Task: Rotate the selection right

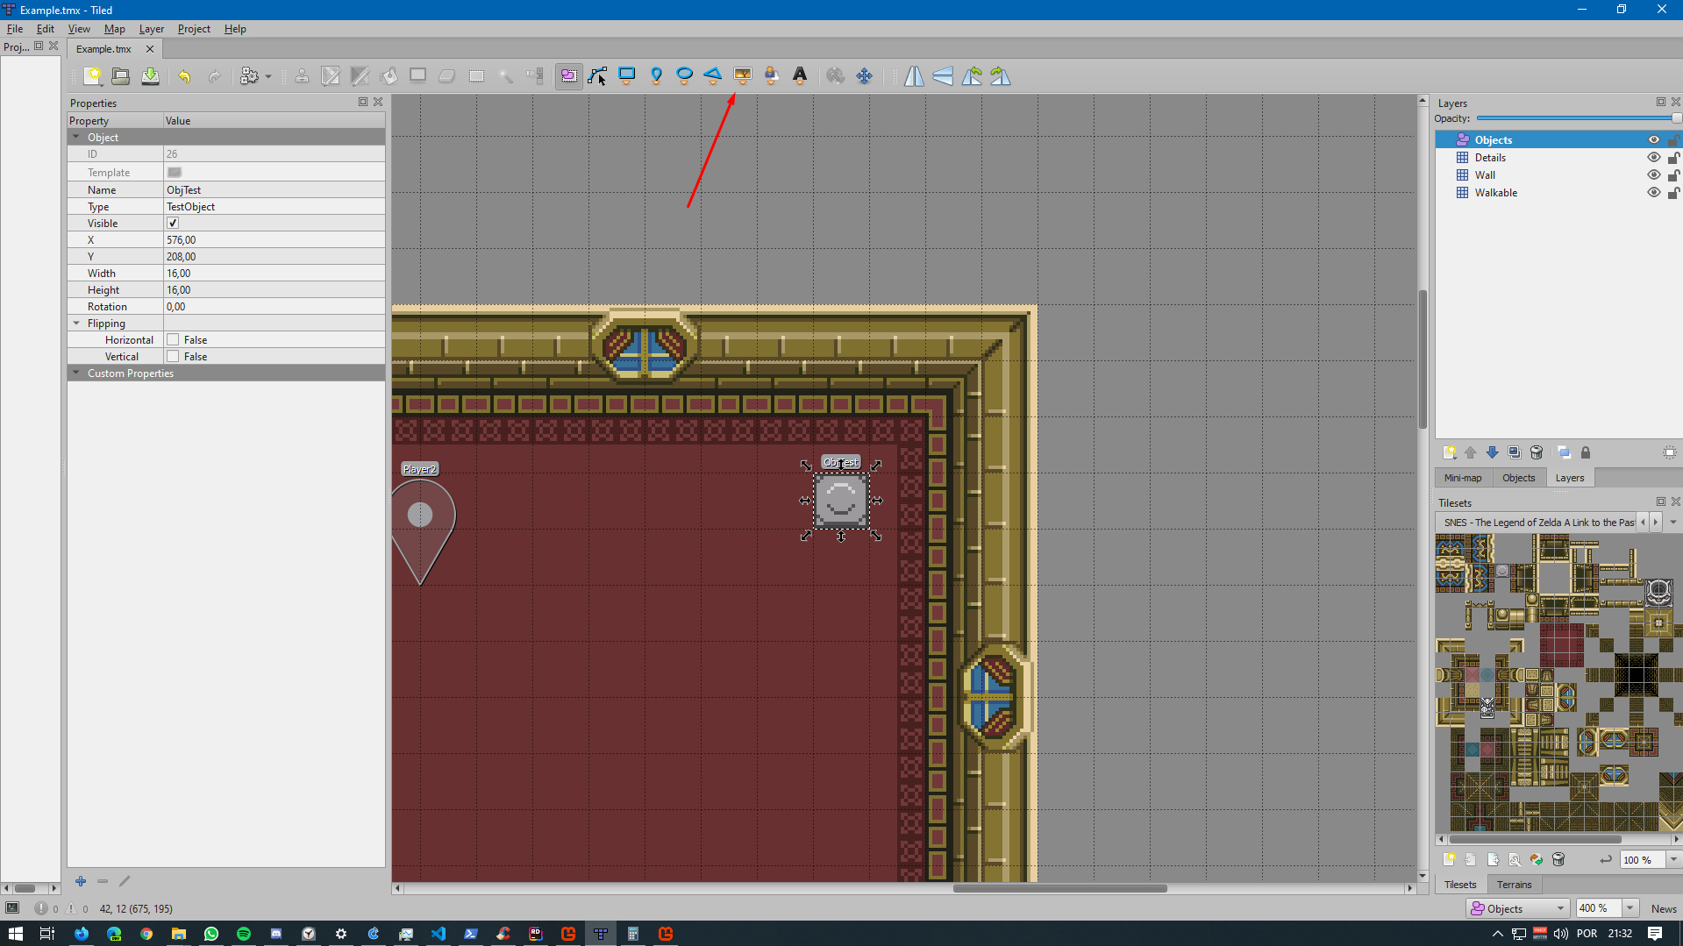Action: pyautogui.click(x=1001, y=76)
